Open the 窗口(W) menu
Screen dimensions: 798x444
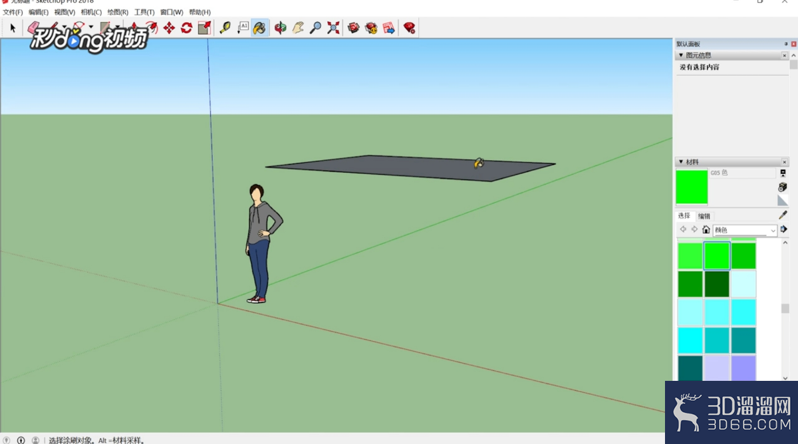[x=172, y=12]
